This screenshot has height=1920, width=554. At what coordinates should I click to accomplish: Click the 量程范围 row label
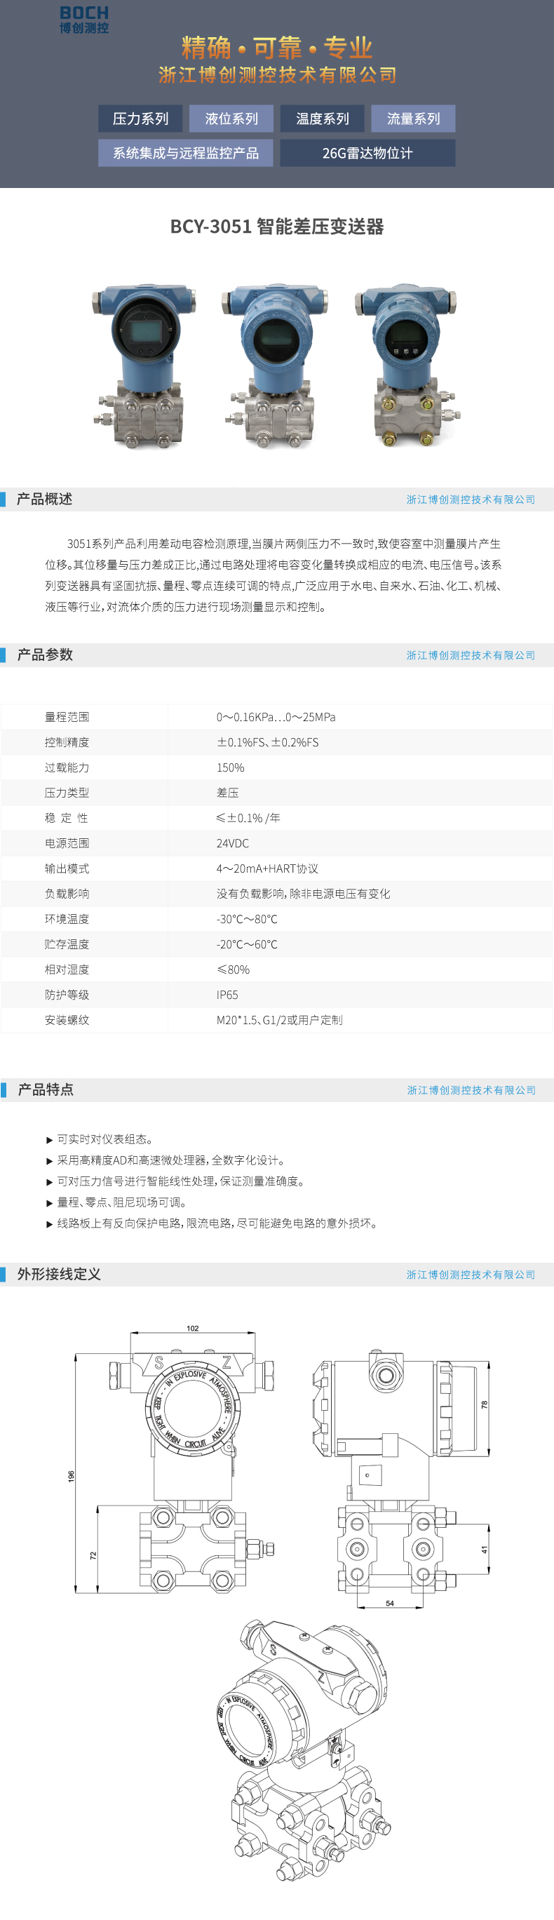click(67, 717)
